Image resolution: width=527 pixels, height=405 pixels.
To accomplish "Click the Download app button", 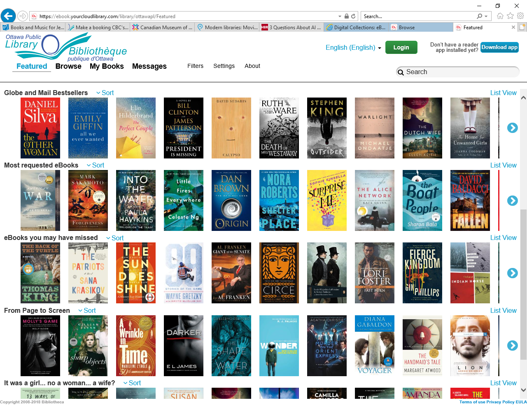I will click(x=499, y=47).
